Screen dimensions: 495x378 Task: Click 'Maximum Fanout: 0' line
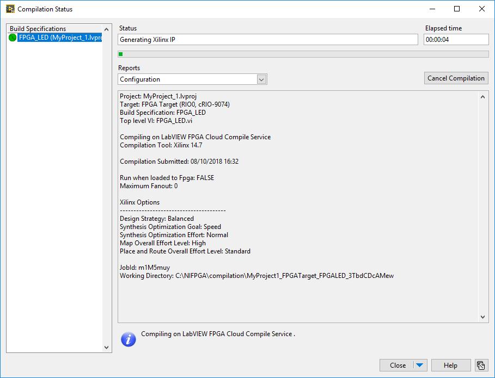149,186
